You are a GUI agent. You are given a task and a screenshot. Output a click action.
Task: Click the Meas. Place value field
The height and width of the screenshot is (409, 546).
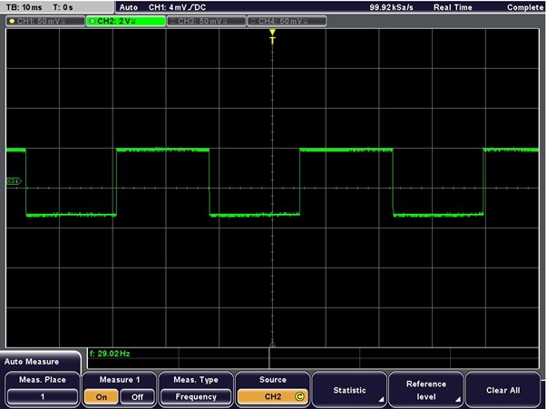coord(43,396)
